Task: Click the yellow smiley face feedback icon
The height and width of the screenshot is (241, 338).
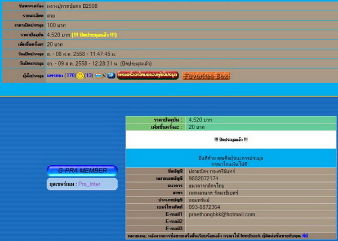Action: (81, 75)
